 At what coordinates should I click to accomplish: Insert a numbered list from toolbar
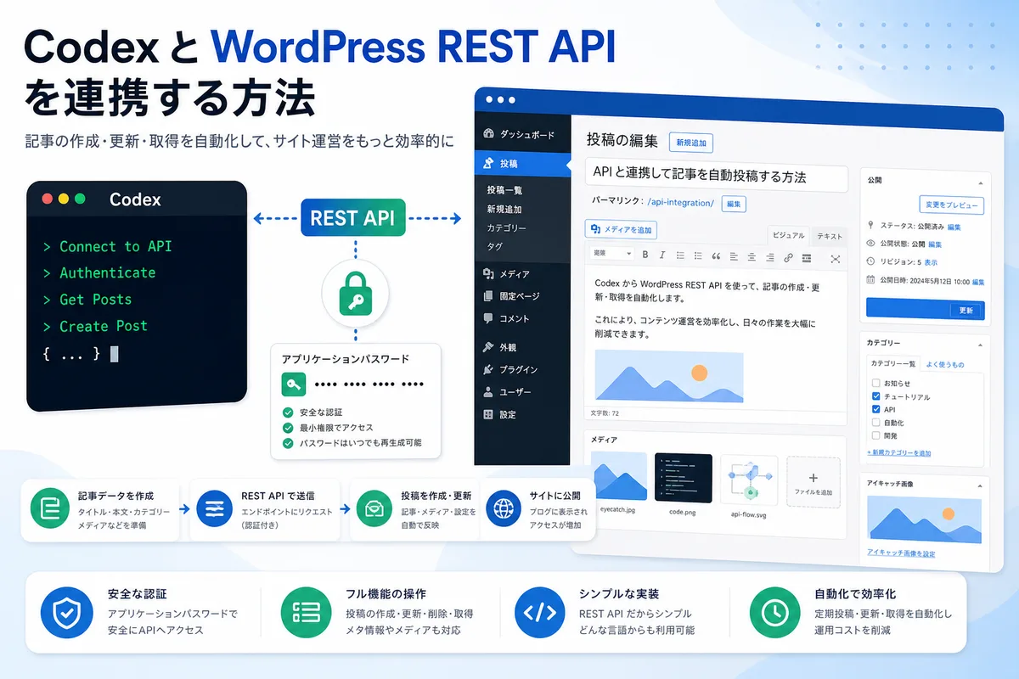[x=698, y=255]
